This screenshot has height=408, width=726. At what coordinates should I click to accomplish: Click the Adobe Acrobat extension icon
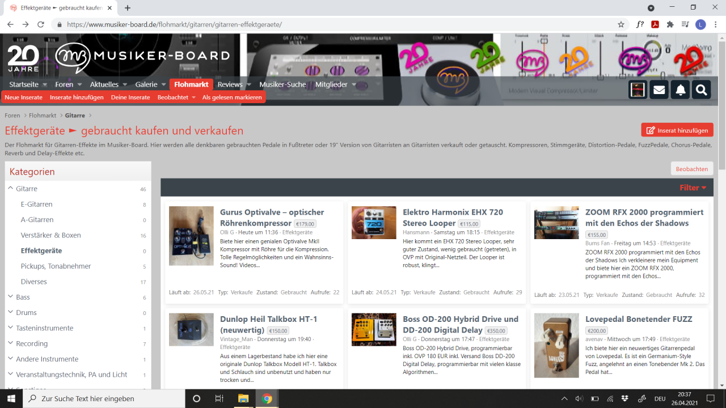(655, 24)
